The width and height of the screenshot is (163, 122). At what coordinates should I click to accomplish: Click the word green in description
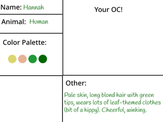point(147,96)
